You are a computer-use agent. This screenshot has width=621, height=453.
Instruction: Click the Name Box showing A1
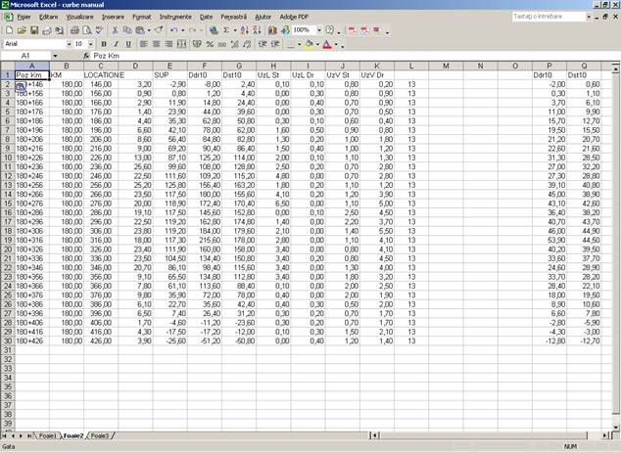[29, 56]
